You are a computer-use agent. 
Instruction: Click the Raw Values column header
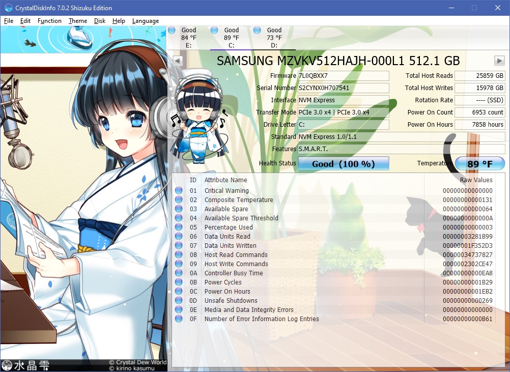coord(476,180)
